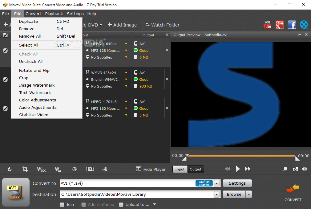This screenshot has height=209, width=311.
Task: Choose Remove All from Edit menu
Action: click(46, 36)
